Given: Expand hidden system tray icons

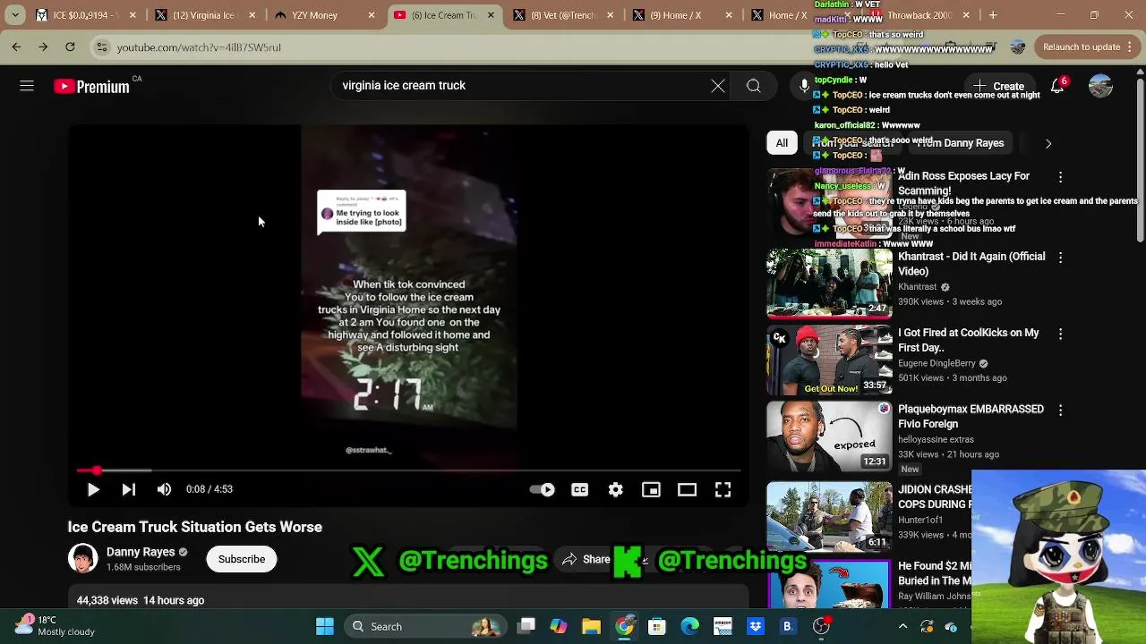Looking at the screenshot, I should tap(902, 627).
